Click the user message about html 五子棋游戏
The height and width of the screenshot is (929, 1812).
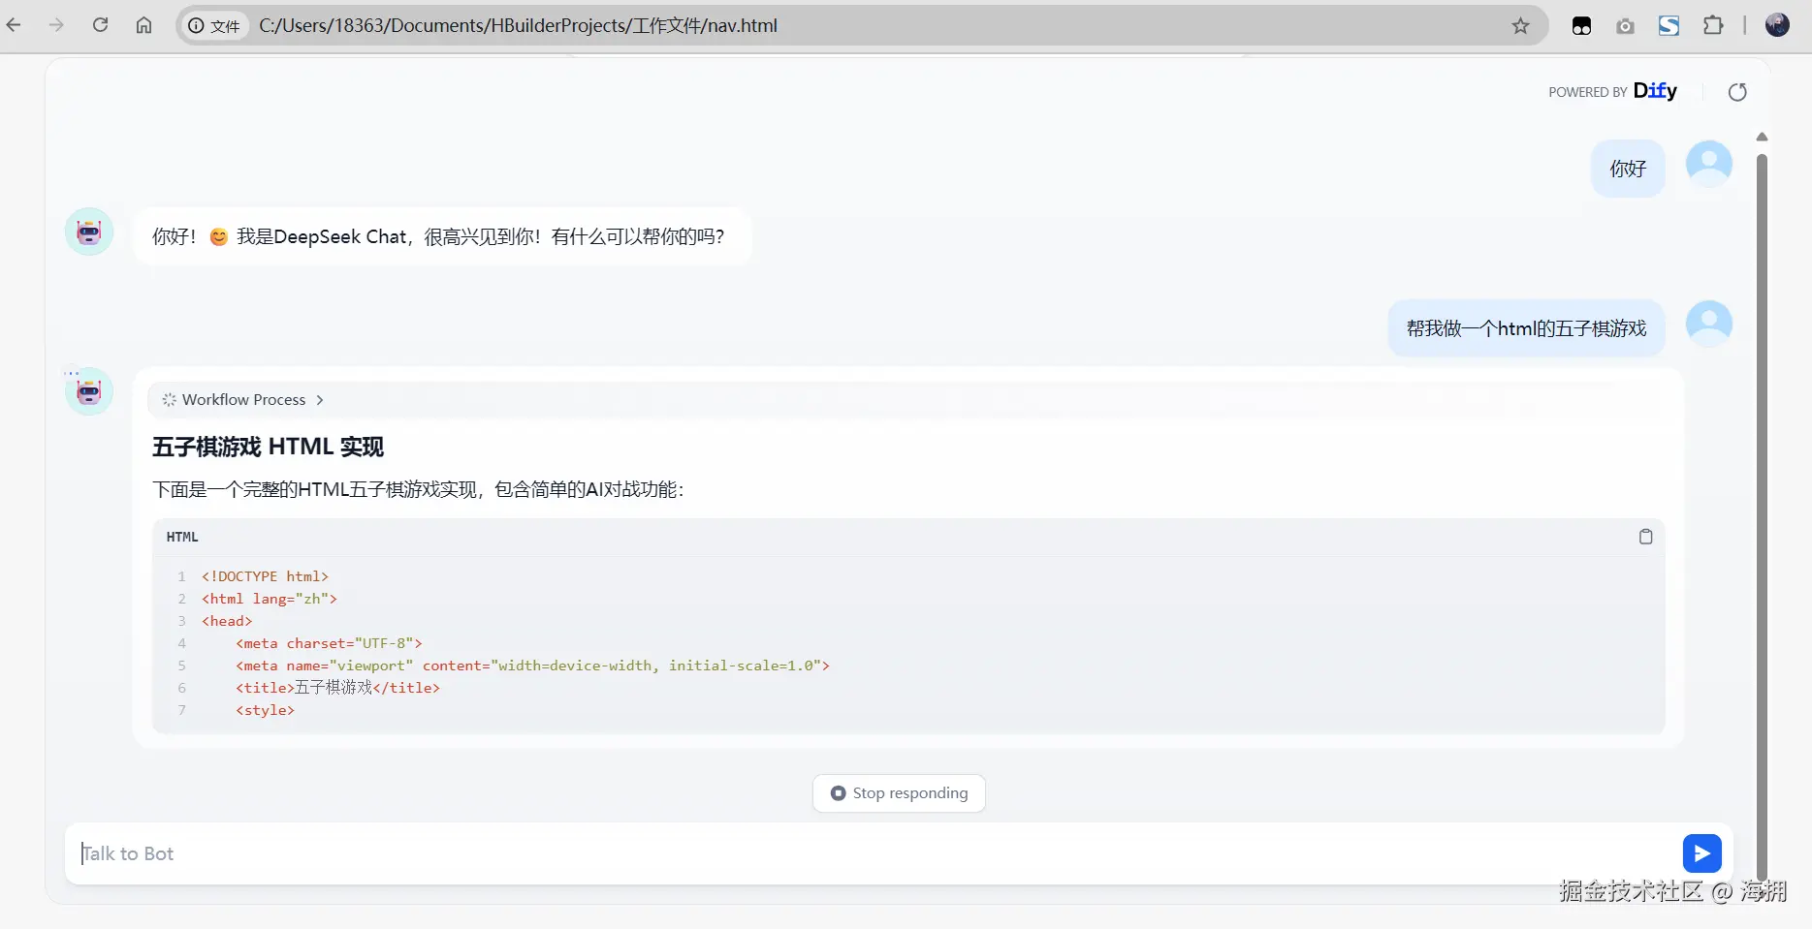click(x=1526, y=328)
